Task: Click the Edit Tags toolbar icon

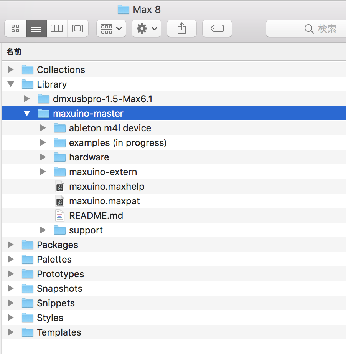Action: tap(217, 28)
